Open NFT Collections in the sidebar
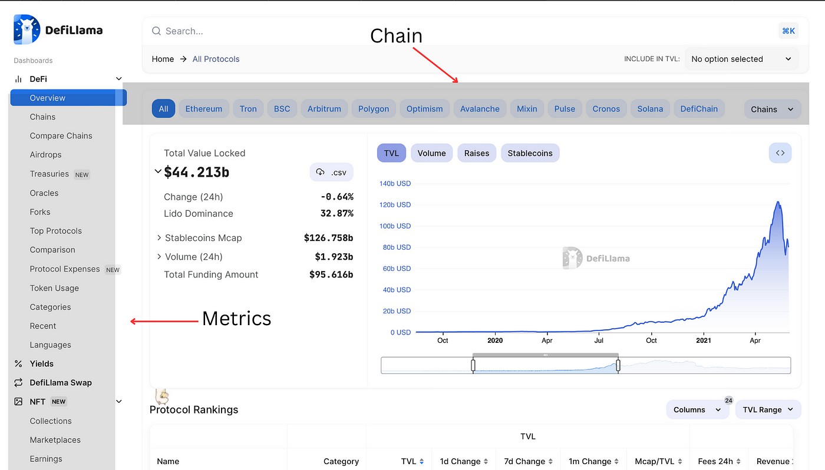Viewport: 825px width, 470px height. (51, 421)
